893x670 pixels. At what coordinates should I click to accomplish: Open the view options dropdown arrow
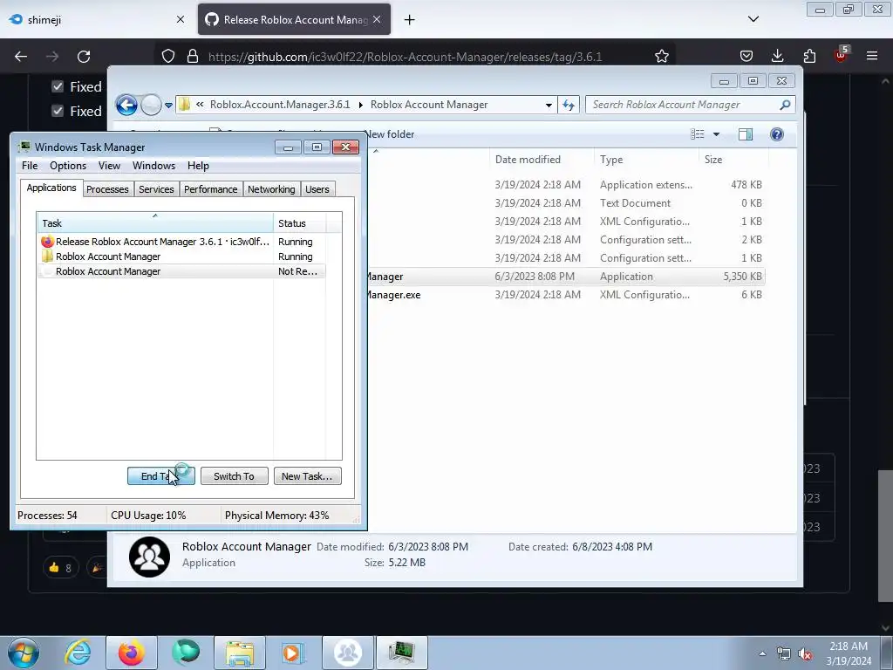(717, 134)
